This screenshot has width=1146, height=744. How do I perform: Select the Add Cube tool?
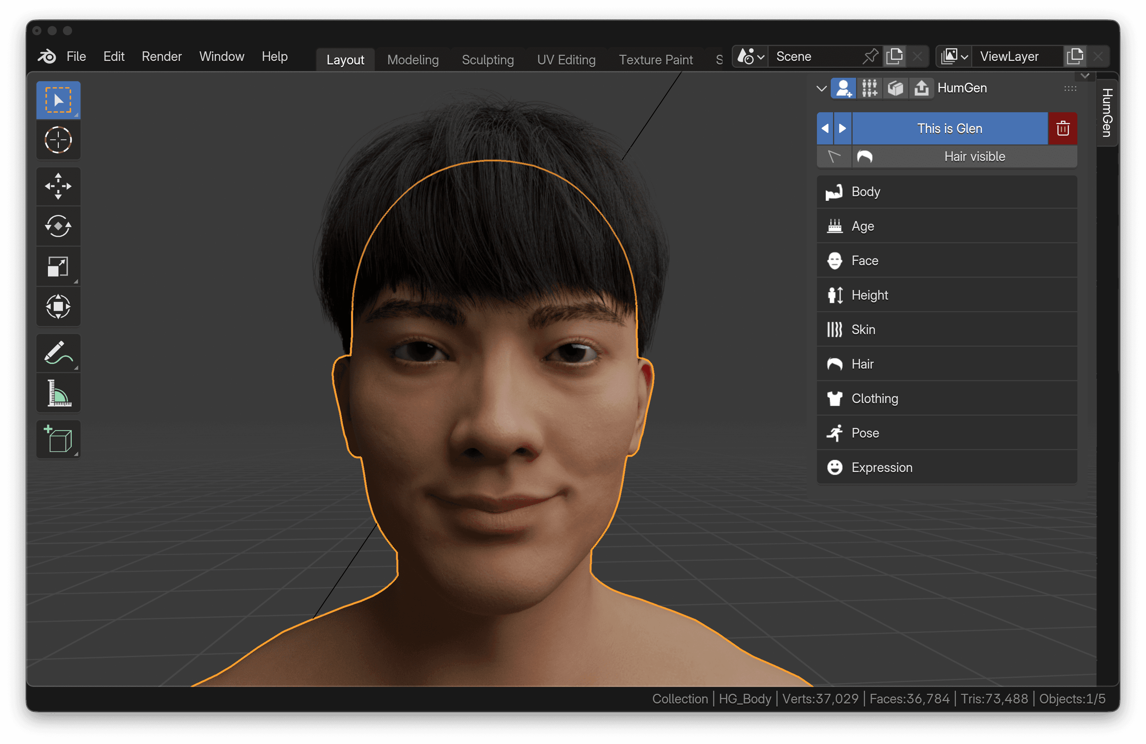pyautogui.click(x=58, y=439)
